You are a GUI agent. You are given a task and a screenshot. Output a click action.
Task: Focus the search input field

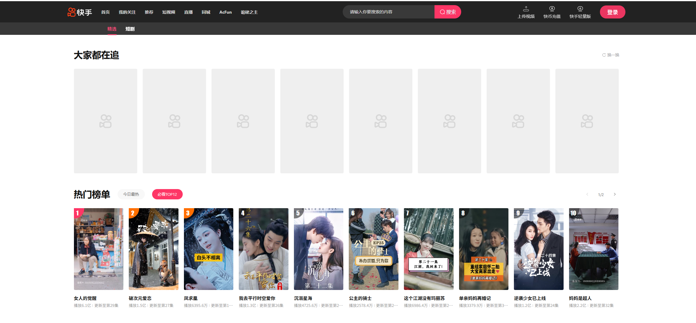pos(389,12)
